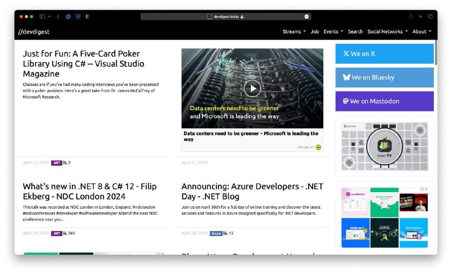Open What's new in .NET 8 article
The width and height of the screenshot is (452, 274).
[90, 192]
